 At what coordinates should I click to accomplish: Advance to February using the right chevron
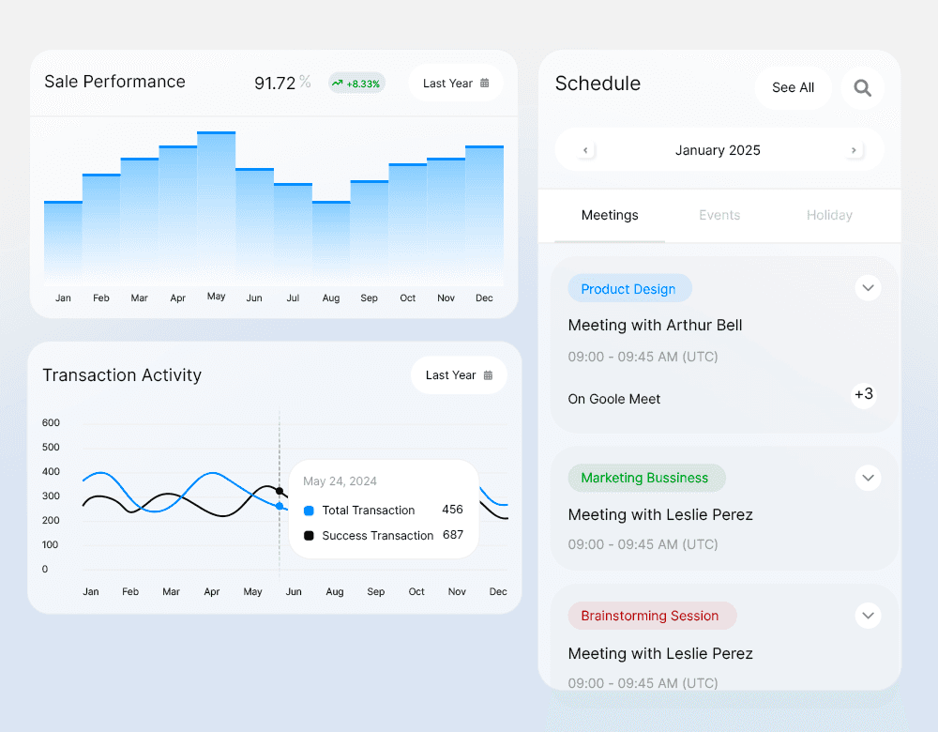(854, 150)
